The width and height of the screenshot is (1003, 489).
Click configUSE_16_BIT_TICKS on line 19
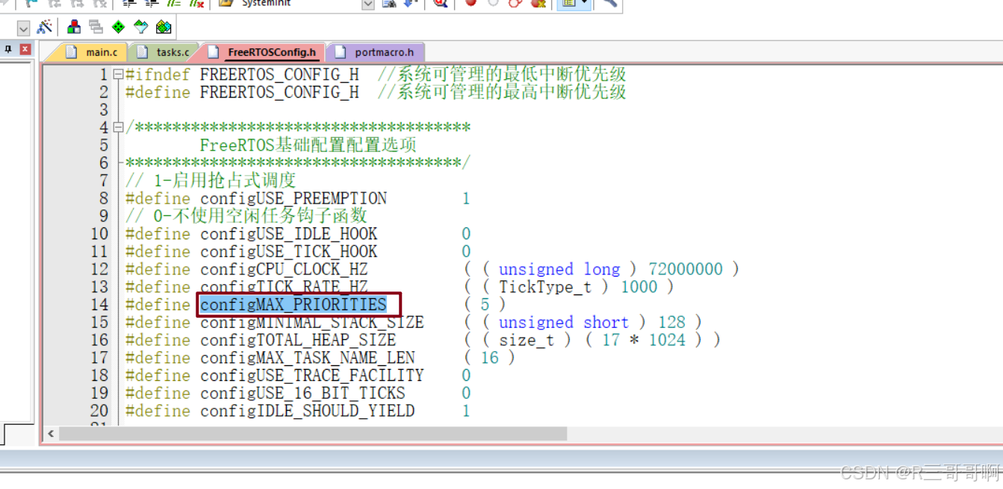click(x=302, y=393)
